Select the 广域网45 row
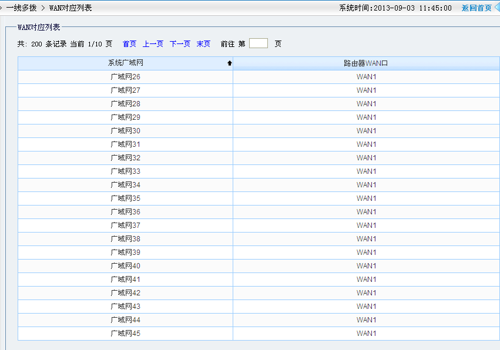Screen dimensions: 500x350 click(x=125, y=334)
